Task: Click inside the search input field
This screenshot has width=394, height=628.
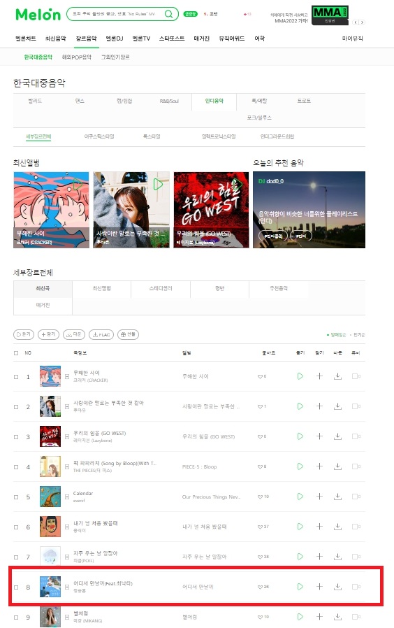Action: click(x=114, y=14)
